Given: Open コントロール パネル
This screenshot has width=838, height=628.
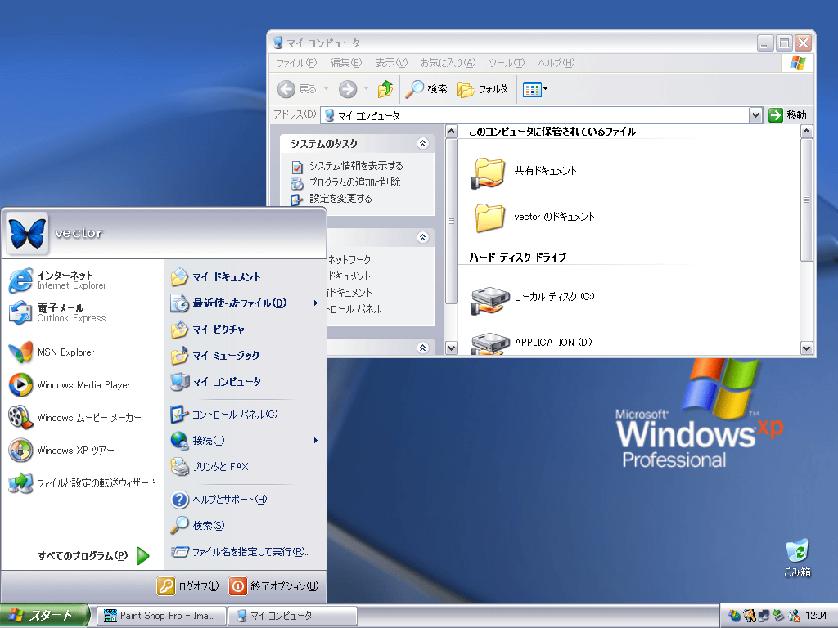Looking at the screenshot, I should (x=224, y=415).
